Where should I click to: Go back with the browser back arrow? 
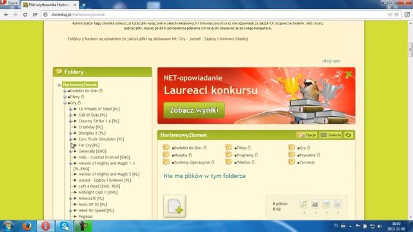tap(6, 15)
